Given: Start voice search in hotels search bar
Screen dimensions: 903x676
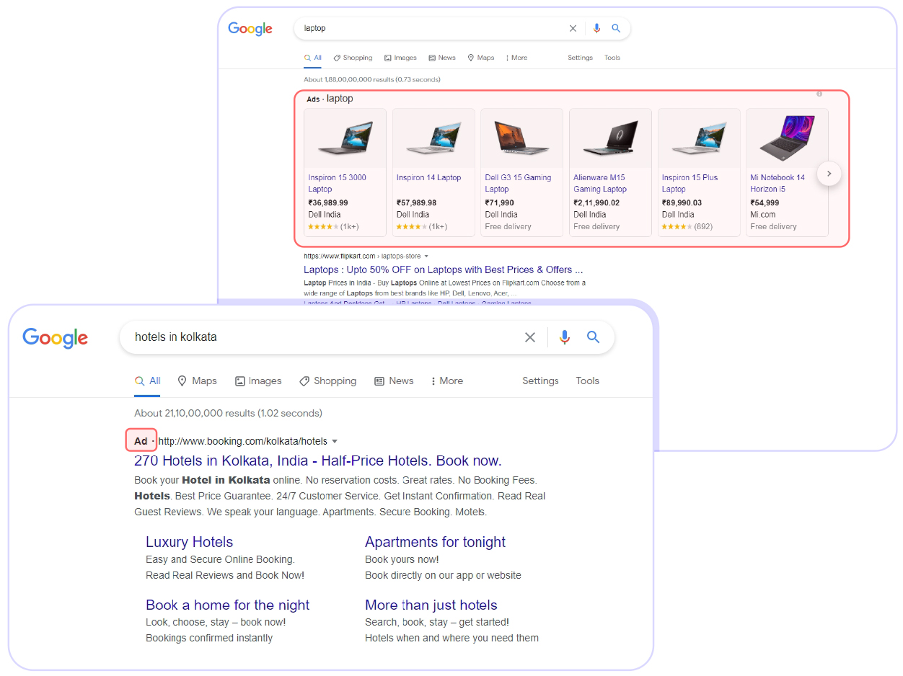Looking at the screenshot, I should coord(565,337).
